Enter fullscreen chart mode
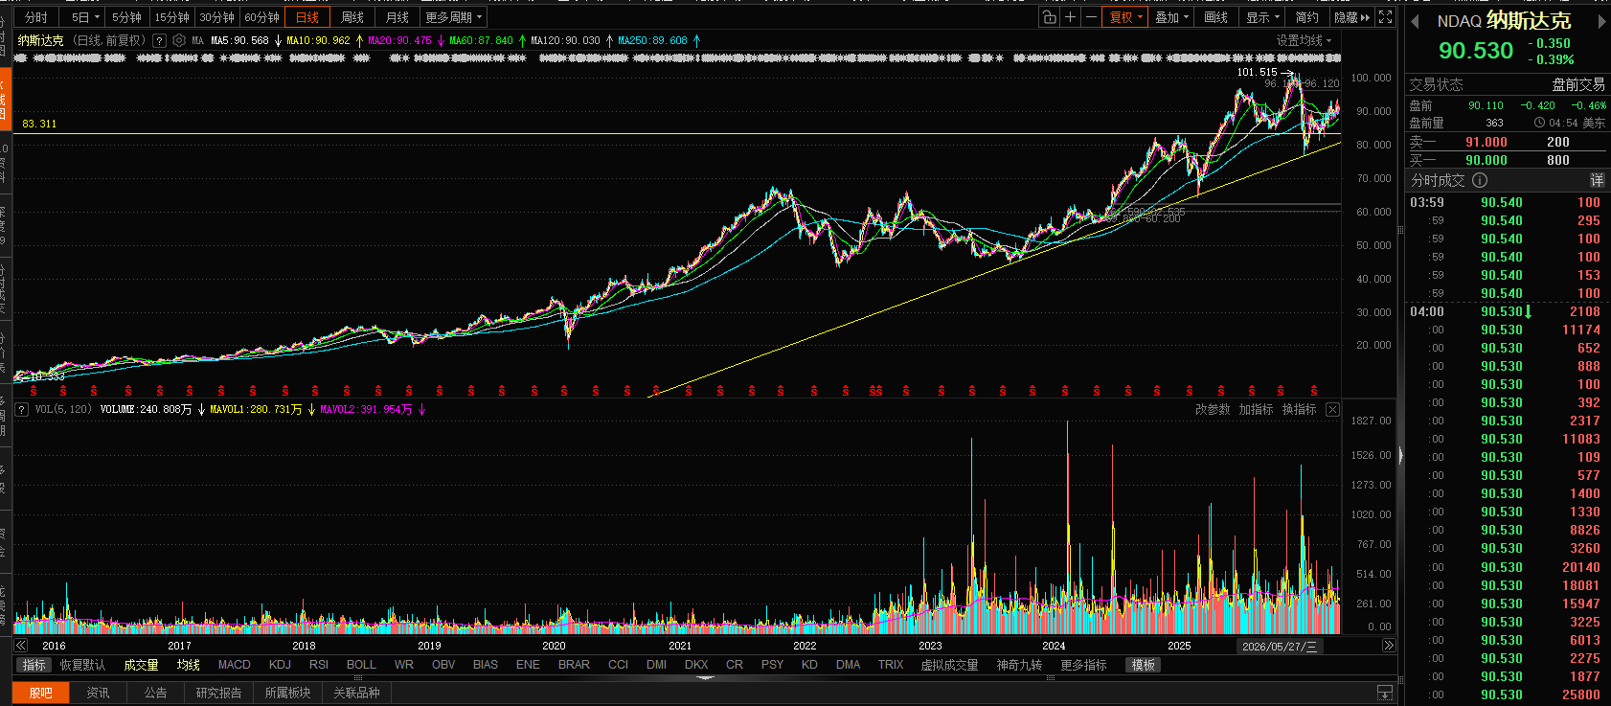1611x706 pixels. [1385, 17]
